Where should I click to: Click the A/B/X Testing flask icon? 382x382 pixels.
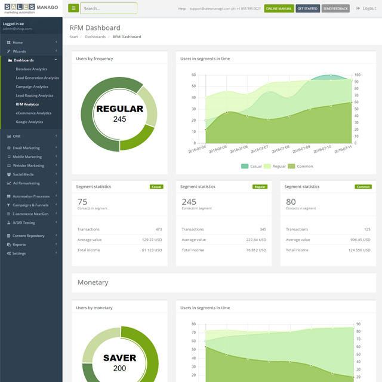(9, 223)
